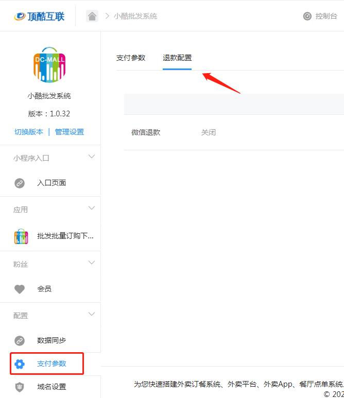This screenshot has width=344, height=398.
Task: Click the 粉丝 section header
Action: pyautogui.click(x=20, y=264)
